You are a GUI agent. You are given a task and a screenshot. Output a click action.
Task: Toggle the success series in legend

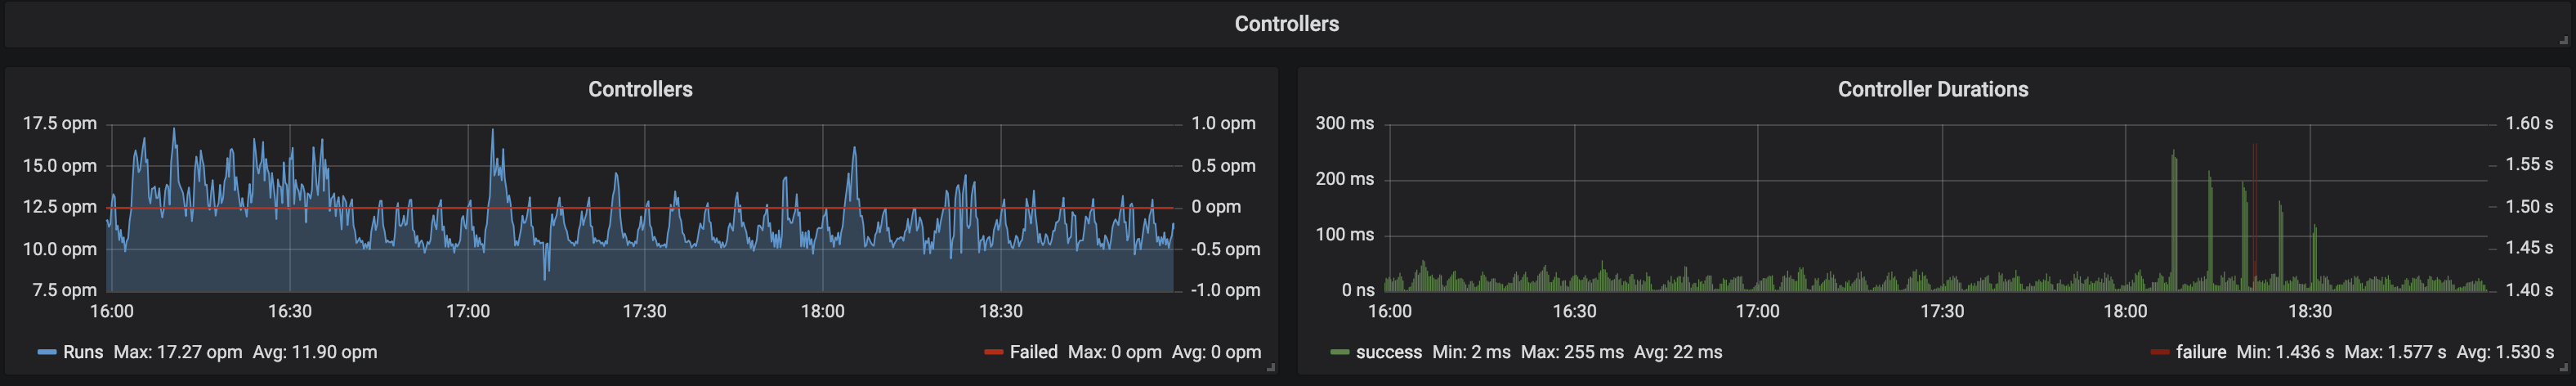[x=1388, y=352]
